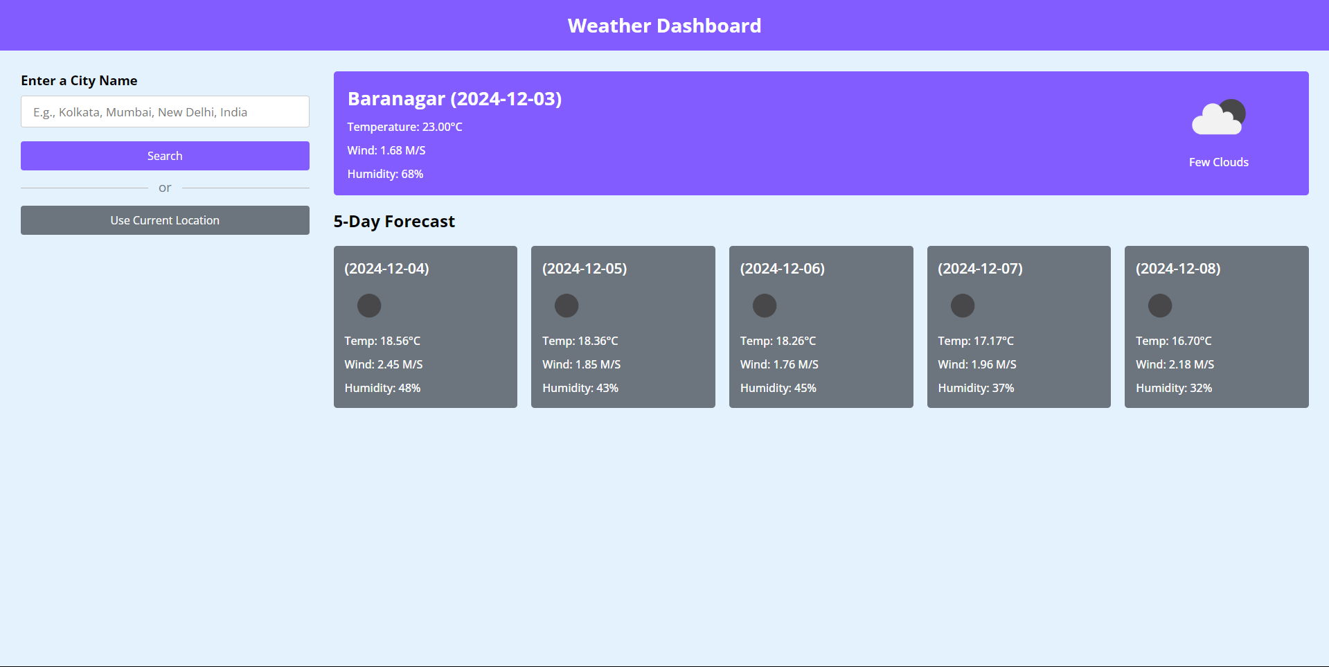Viewport: 1329px width, 667px height.
Task: Click the weather icon for 2024-12-05
Action: tap(567, 305)
